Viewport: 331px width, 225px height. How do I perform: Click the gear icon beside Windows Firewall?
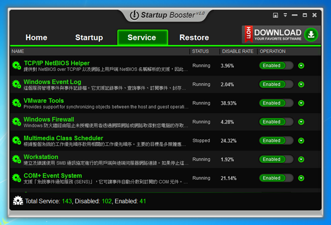click(17, 122)
